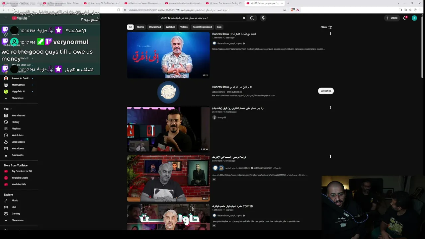Select the Recently uploaded filter chip
This screenshot has height=239, width=425.
(202, 27)
